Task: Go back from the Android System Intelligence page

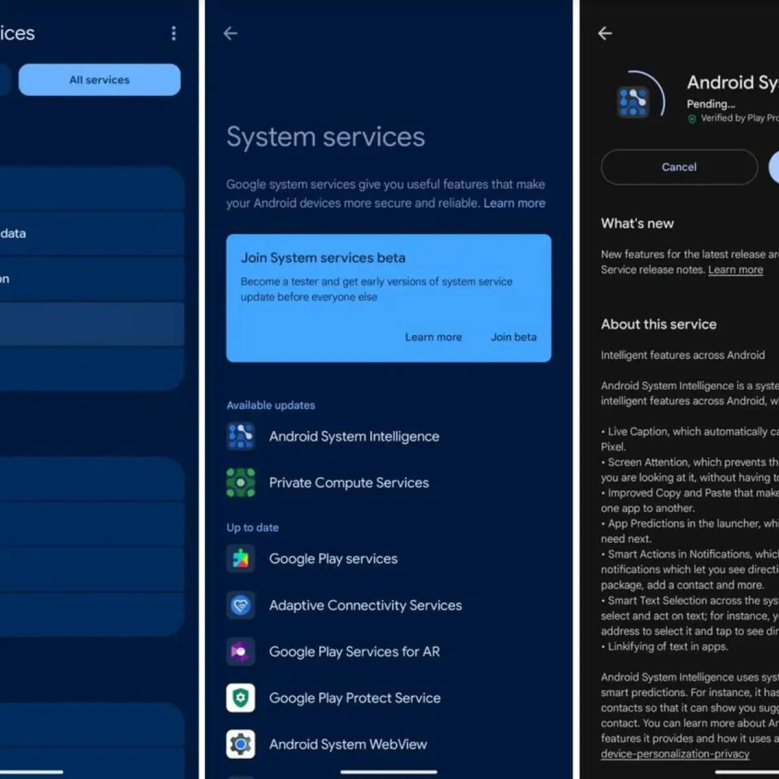Action: pos(605,33)
